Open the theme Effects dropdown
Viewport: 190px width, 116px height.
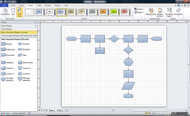[x=139, y=13]
